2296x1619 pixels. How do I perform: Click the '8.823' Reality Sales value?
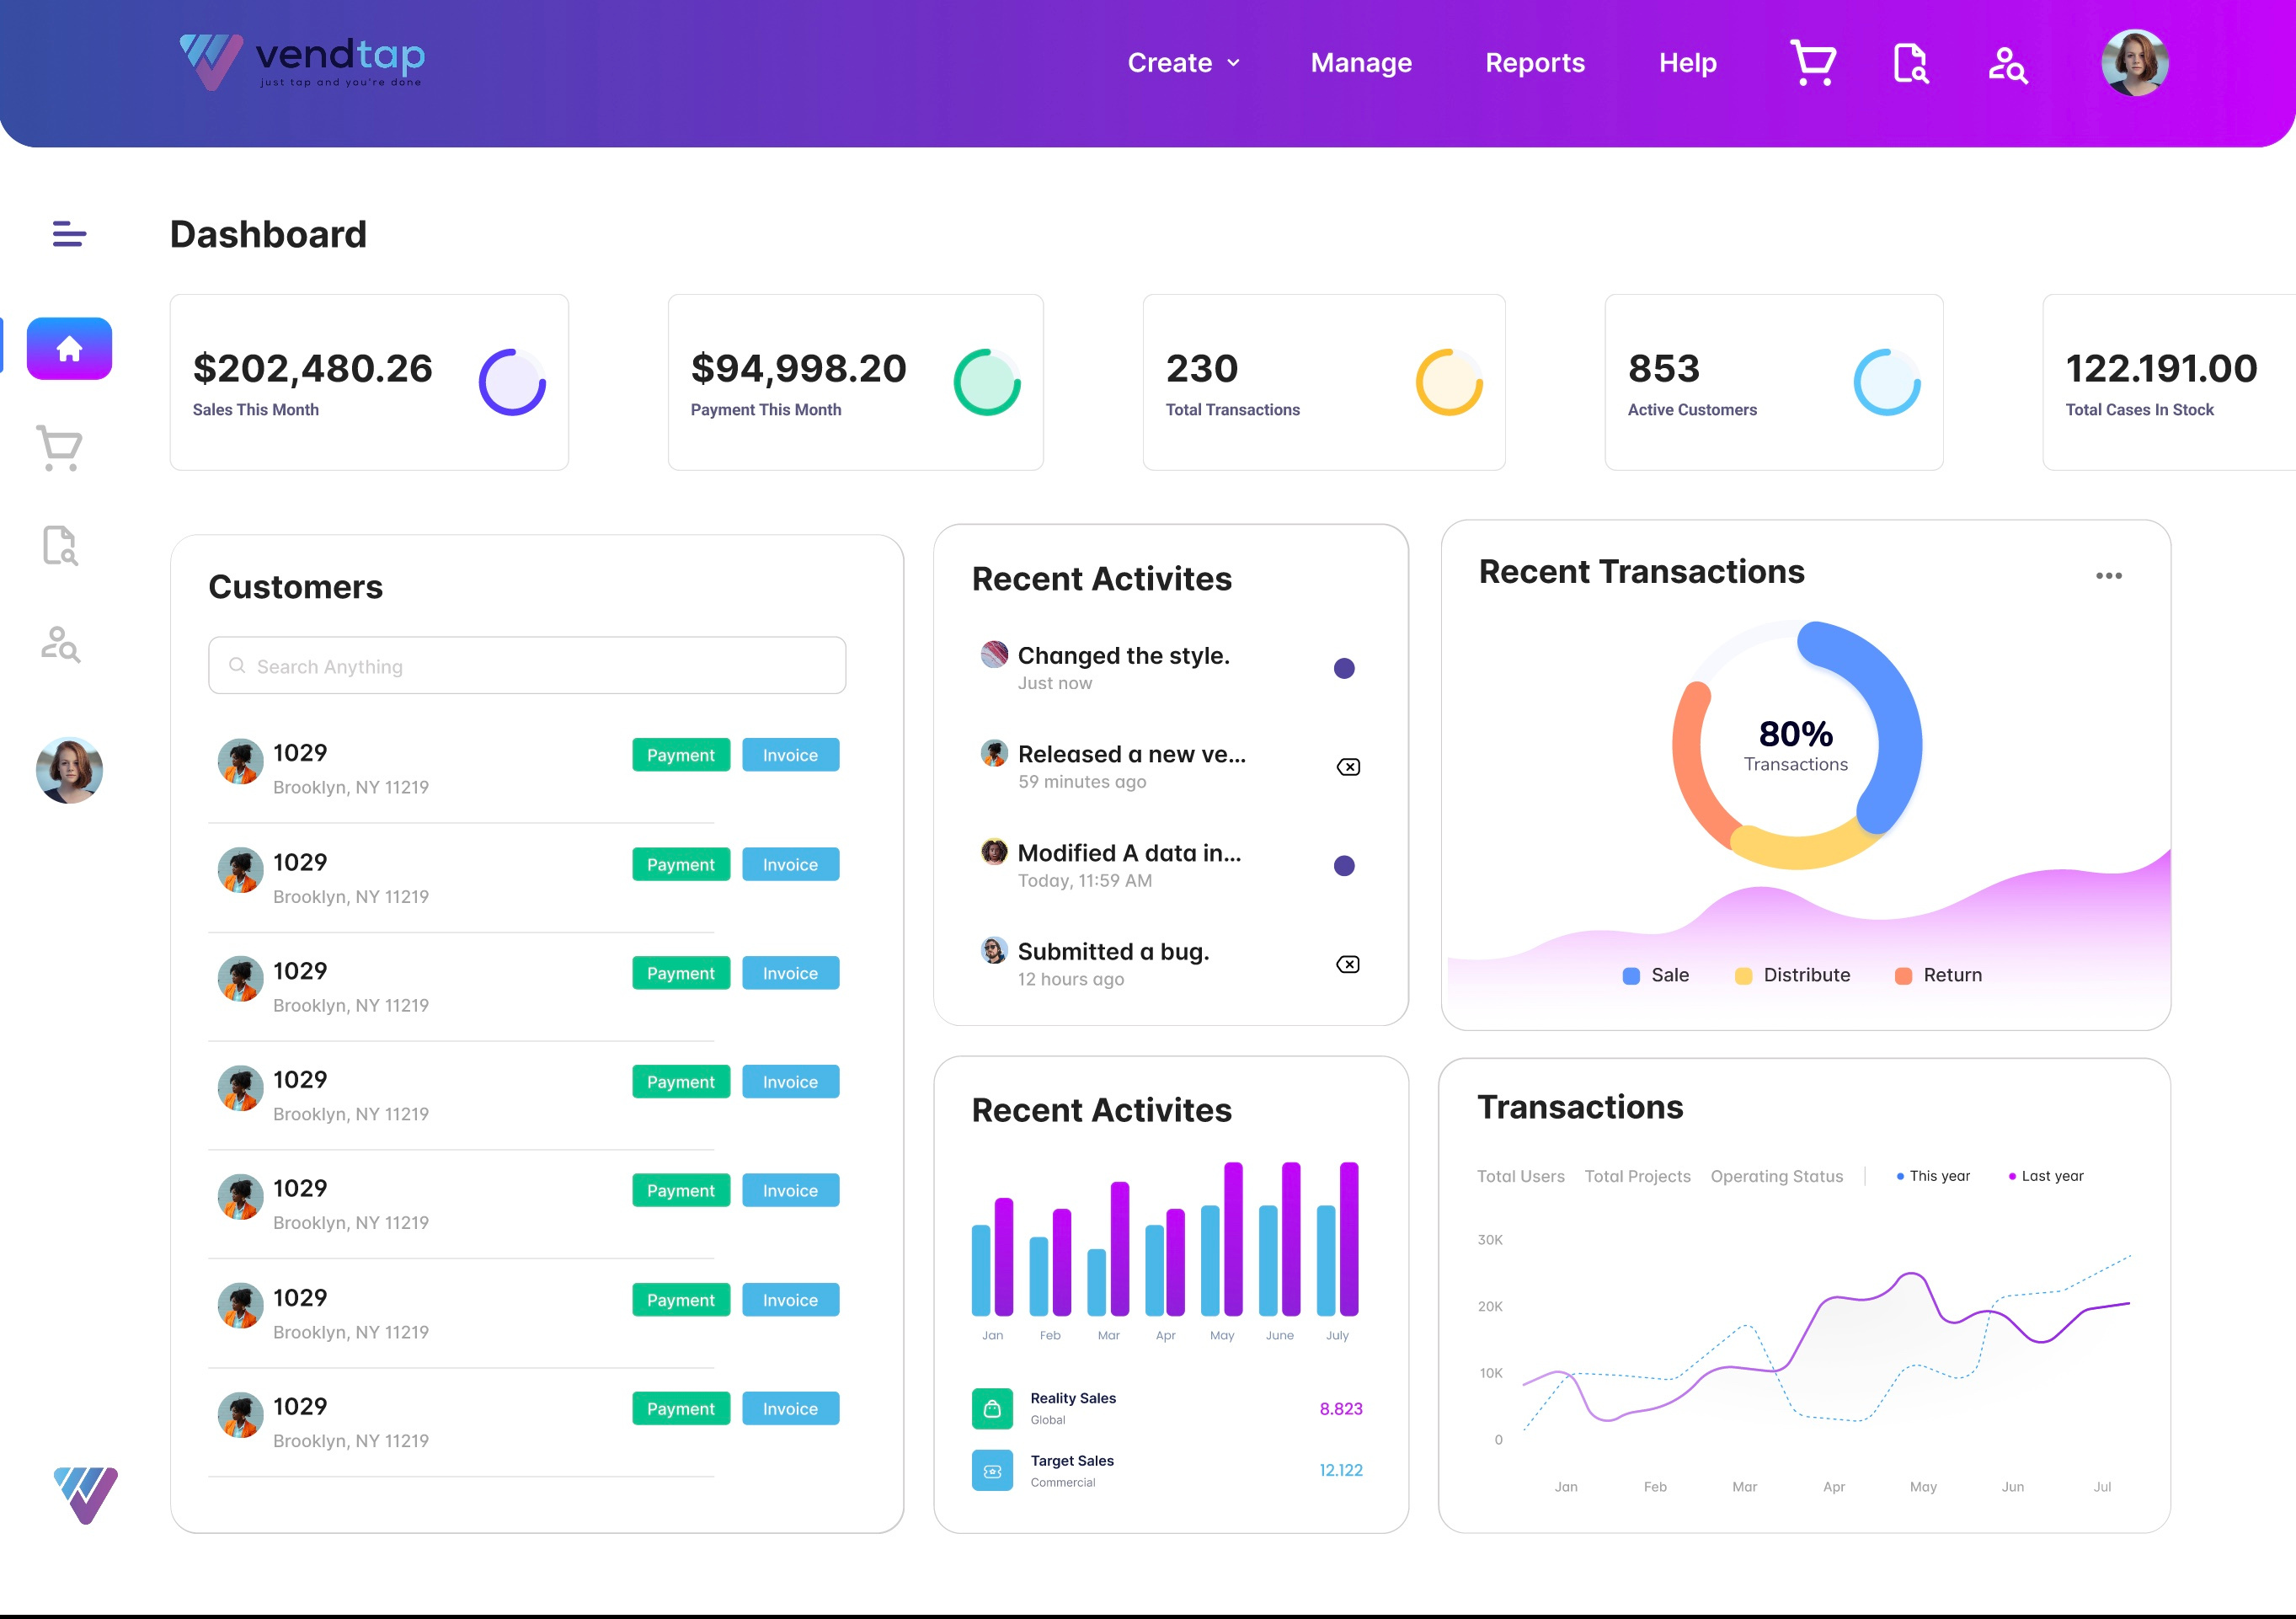(1340, 1409)
